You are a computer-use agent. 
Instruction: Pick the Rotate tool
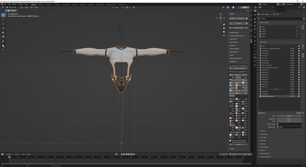click(x=3, y=28)
